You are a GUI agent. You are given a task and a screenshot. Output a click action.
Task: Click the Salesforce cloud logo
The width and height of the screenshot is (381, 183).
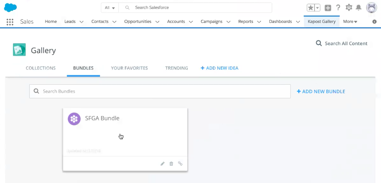pyautogui.click(x=10, y=8)
